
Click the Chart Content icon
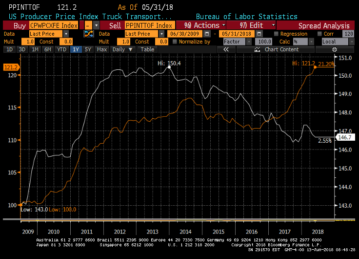257,49
